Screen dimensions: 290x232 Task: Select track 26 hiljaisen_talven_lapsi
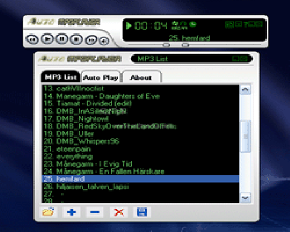[141, 187]
